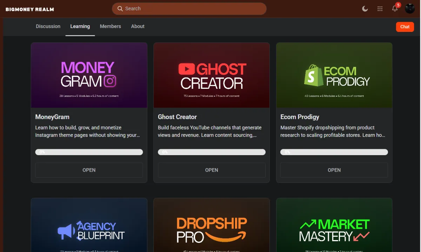Click the Ecom Prodigy course title
This screenshot has height=252, width=421.
click(300, 117)
